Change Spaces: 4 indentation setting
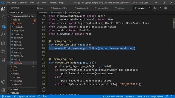 (130, 96)
